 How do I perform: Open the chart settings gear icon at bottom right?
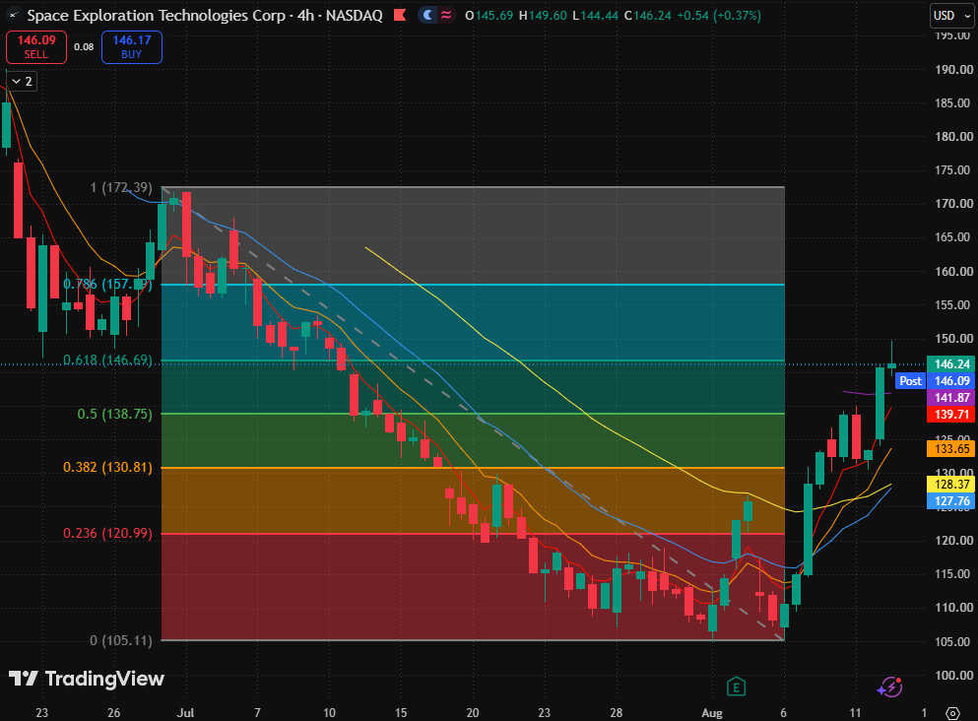click(x=952, y=712)
